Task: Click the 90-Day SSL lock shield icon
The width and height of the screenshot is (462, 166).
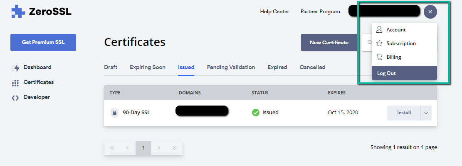Action: click(x=115, y=113)
